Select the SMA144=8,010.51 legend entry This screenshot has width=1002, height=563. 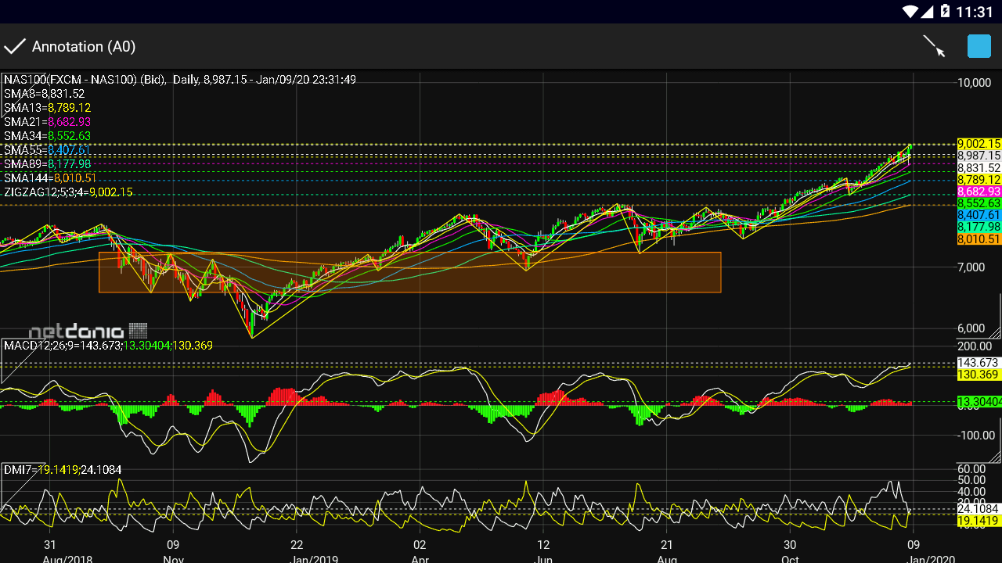pyautogui.click(x=50, y=178)
